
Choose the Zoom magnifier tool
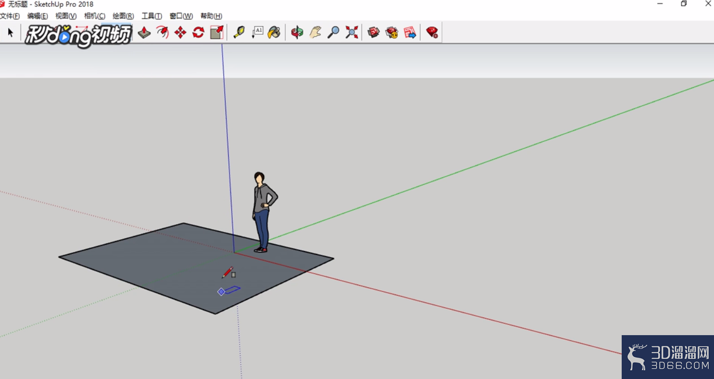point(333,32)
